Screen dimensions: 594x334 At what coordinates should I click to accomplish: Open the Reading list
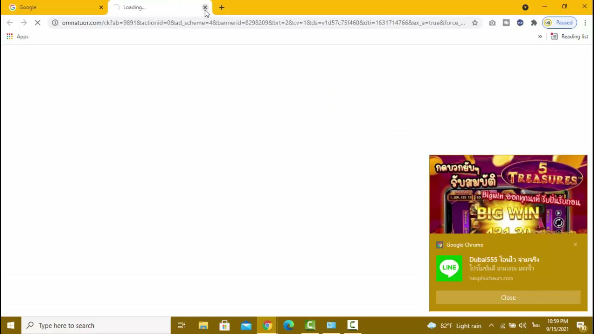569,37
